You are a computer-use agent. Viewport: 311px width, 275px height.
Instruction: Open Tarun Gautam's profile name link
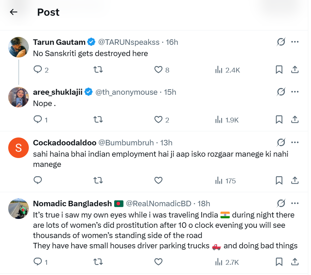coord(59,42)
